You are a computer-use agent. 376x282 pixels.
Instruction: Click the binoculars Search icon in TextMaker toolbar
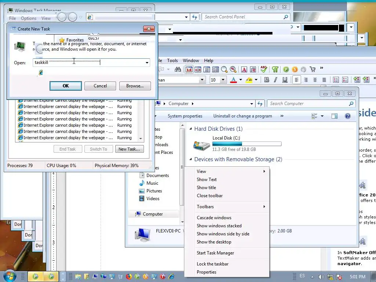tap(178, 69)
